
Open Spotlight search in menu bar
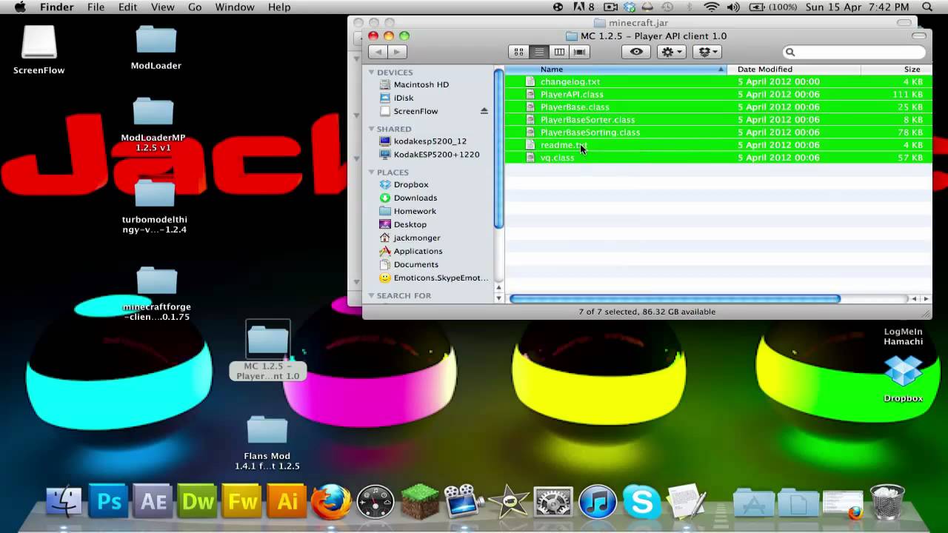coord(927,7)
